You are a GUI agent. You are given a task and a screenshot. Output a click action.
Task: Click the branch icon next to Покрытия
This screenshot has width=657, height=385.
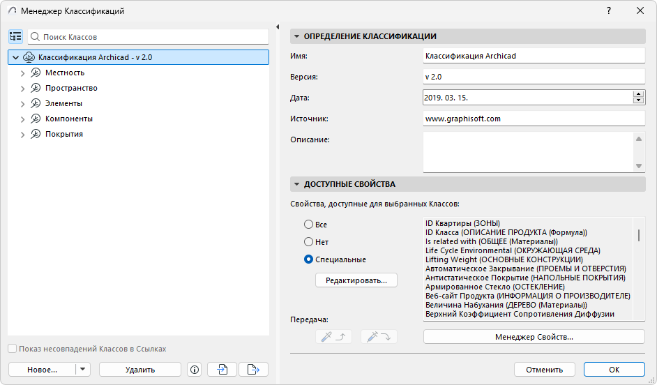(36, 134)
